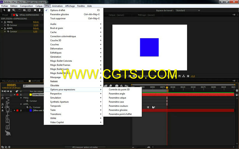This screenshot has height=149, width=239.
Task: Expand Curseur under FREQ in effects panel
Action: pos(5,25)
